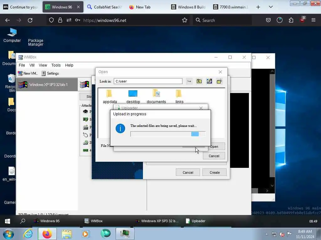Click the Firefox address bar URL
Viewport: 321px width, 240px height.
[x=105, y=20]
